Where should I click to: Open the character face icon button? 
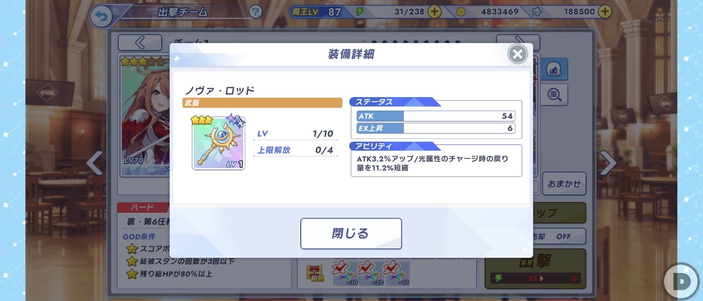[554, 69]
